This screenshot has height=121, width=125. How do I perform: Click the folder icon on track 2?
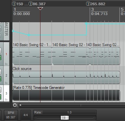coord(6,83)
